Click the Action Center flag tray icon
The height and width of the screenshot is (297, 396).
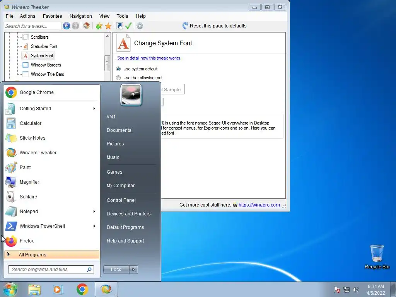(x=337, y=290)
